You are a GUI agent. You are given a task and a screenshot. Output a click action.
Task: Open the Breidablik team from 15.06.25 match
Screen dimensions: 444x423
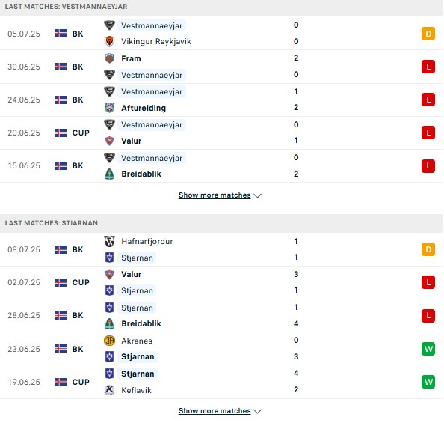coord(141,174)
